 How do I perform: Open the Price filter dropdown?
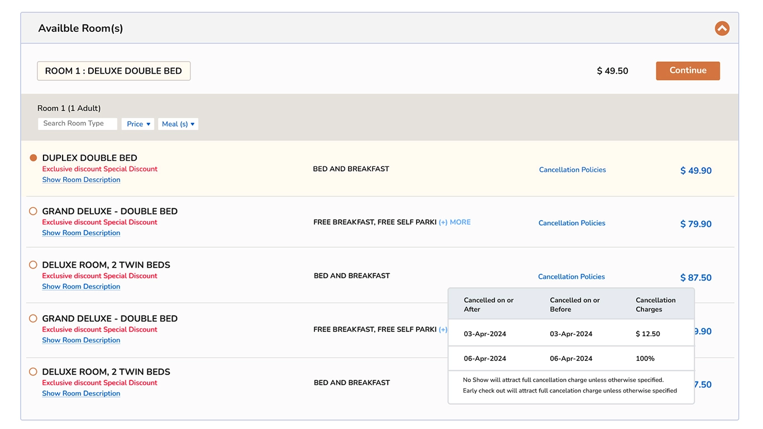(138, 124)
